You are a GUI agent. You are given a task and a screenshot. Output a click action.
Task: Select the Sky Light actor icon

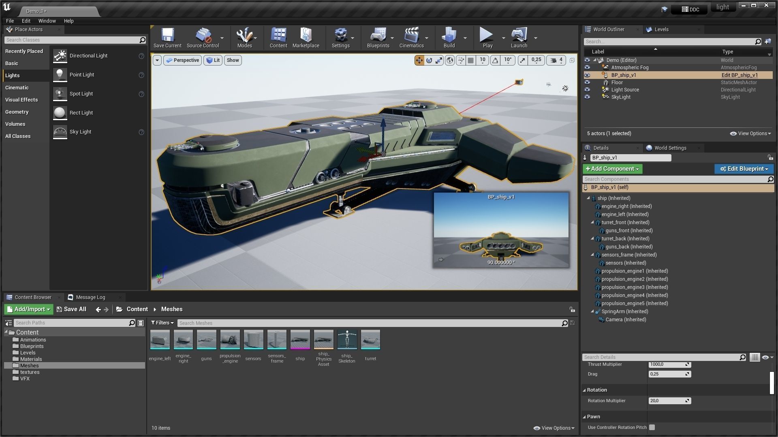point(60,132)
